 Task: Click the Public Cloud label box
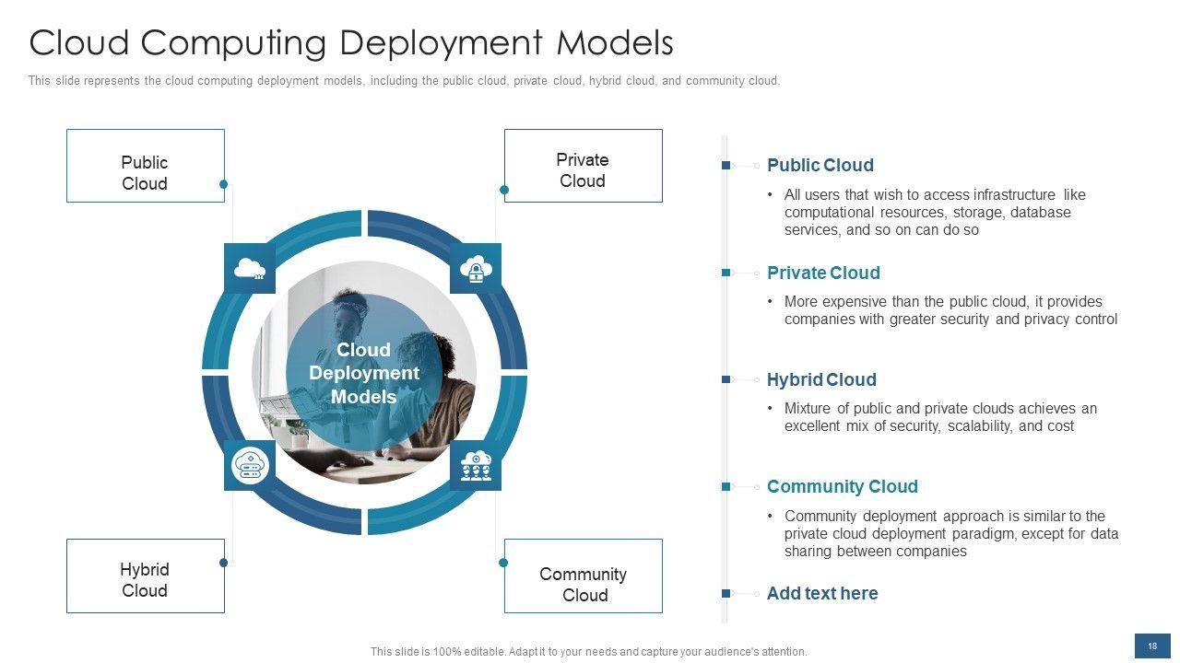pyautogui.click(x=146, y=166)
